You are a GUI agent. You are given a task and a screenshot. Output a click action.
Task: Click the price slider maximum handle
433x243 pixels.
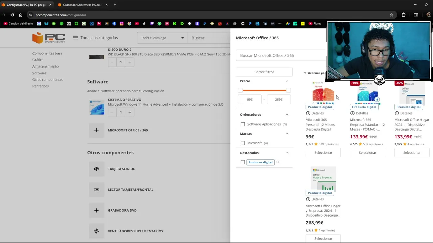tap(288, 90)
